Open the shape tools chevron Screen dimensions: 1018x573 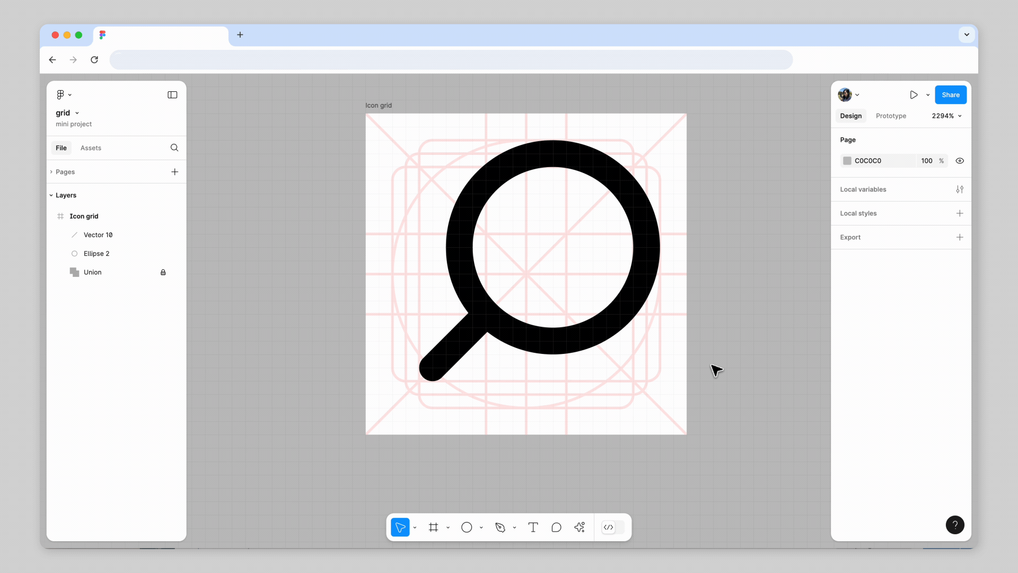481,527
